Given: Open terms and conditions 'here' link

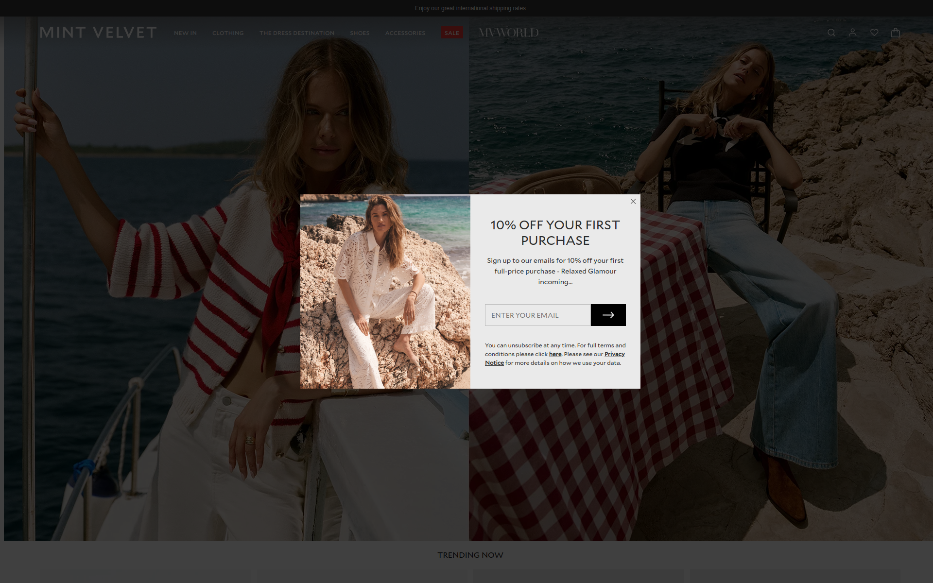Looking at the screenshot, I should click(x=555, y=354).
